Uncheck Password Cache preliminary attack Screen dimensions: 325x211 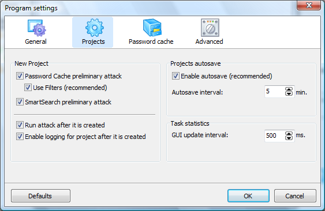(20, 76)
